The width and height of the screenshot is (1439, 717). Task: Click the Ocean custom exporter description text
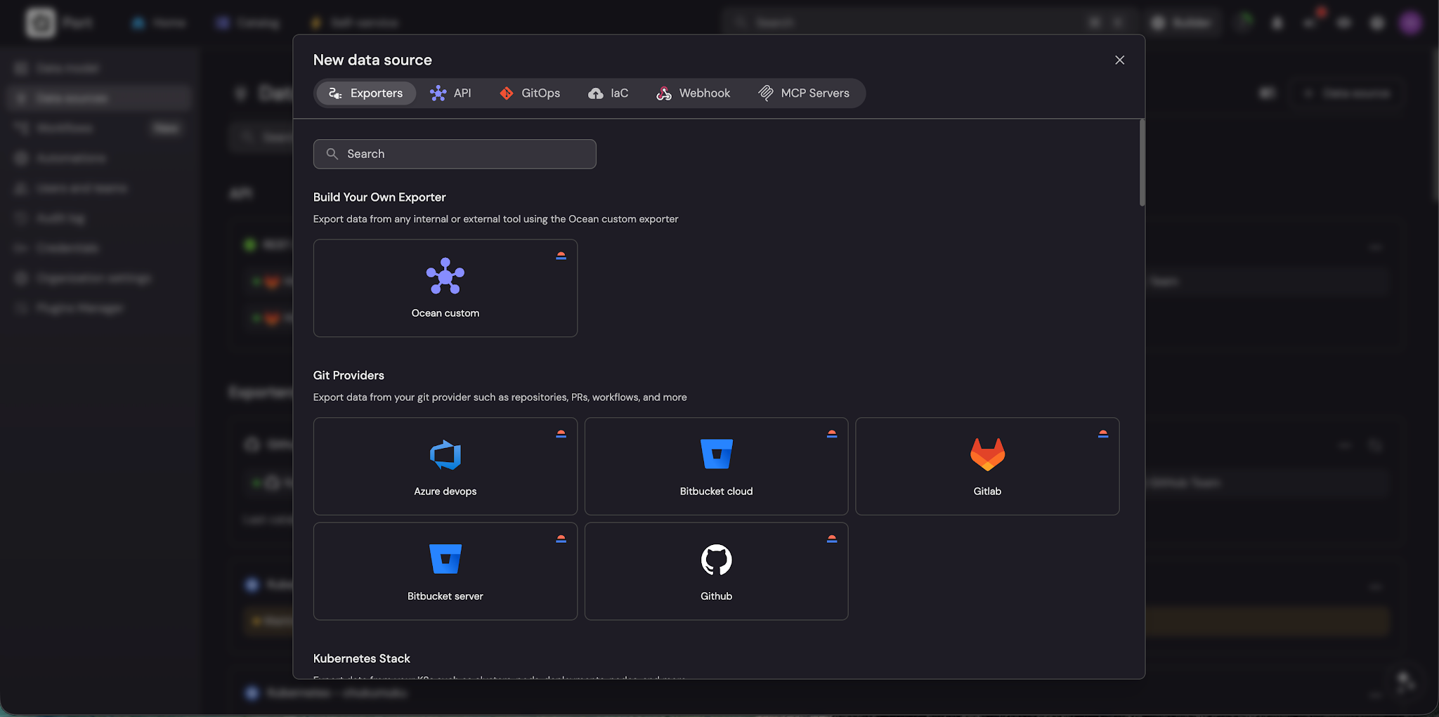pos(496,219)
